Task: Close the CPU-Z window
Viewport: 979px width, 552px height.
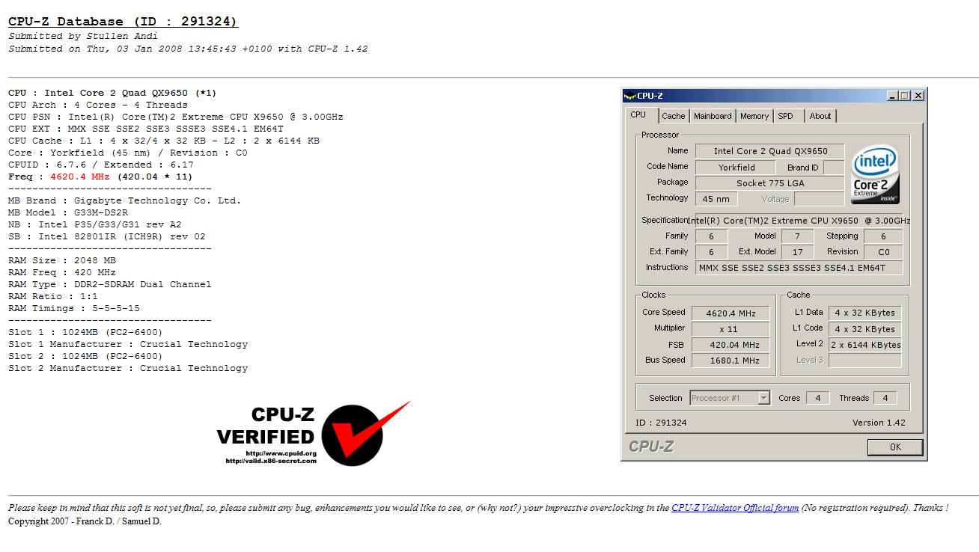Action: (918, 96)
